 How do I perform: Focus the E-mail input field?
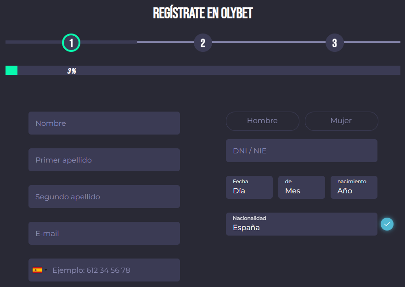pyautogui.click(x=104, y=233)
